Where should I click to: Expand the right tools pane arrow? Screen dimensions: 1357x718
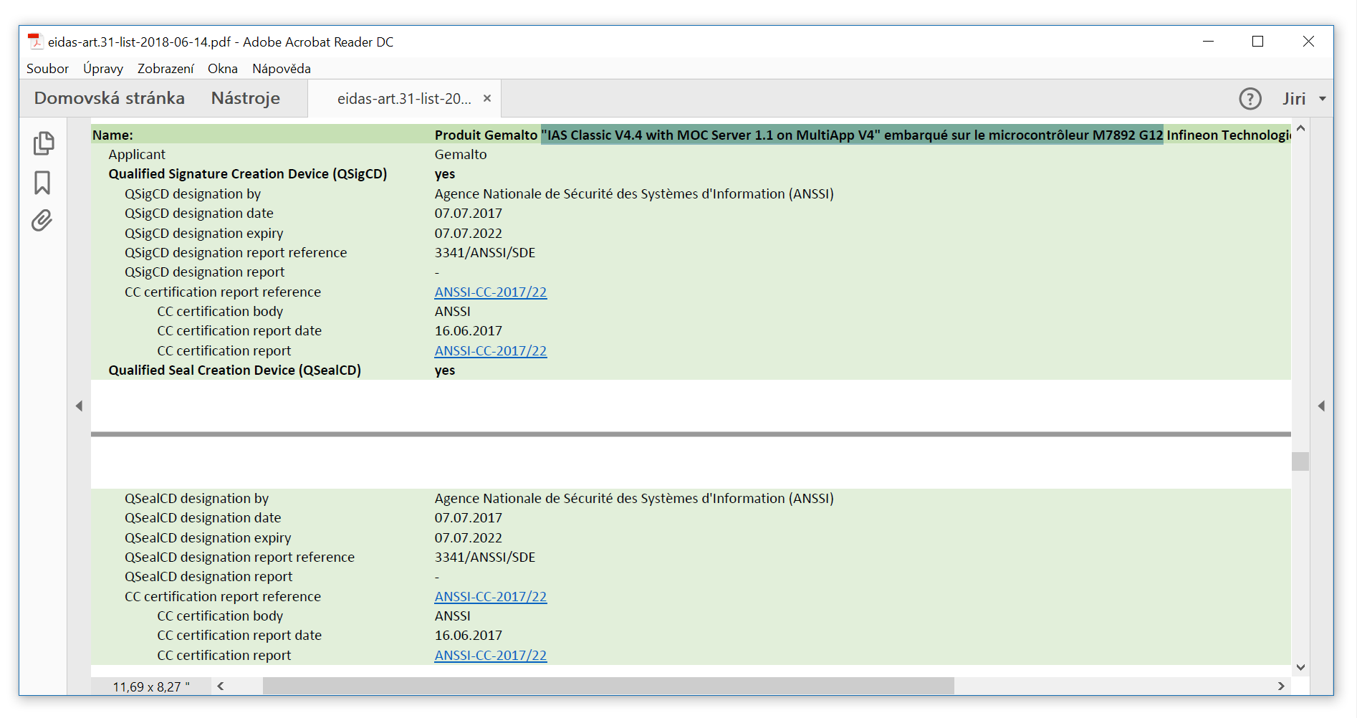click(1321, 406)
